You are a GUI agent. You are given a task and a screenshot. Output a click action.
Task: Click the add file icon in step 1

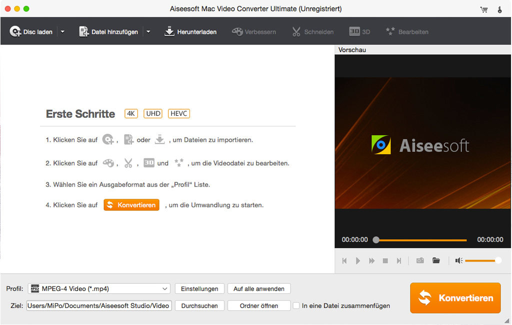128,139
